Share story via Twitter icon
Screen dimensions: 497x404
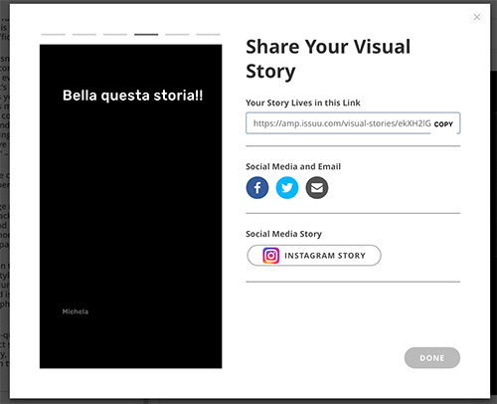click(287, 188)
